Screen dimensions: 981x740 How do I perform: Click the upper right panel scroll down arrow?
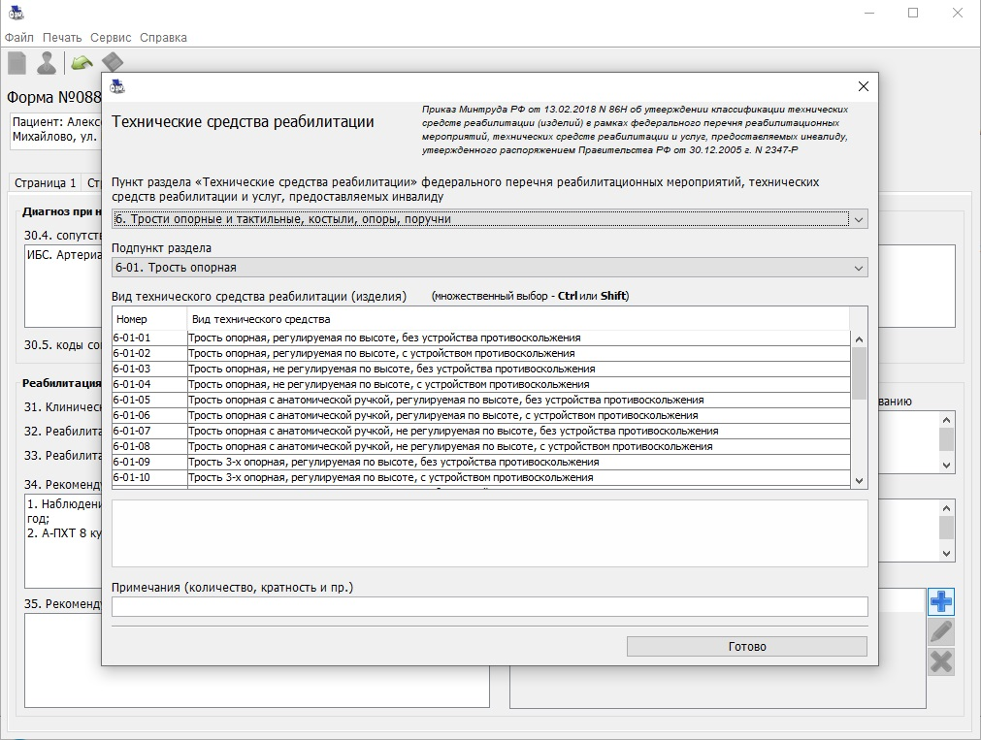point(947,465)
